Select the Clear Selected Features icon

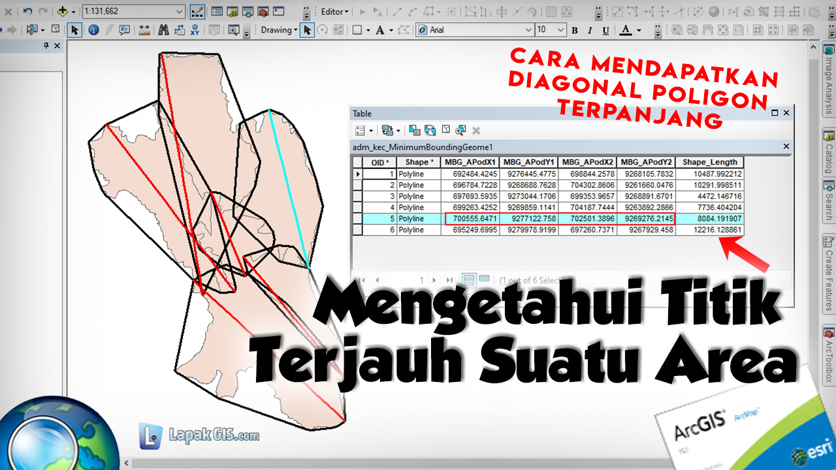coord(56,29)
